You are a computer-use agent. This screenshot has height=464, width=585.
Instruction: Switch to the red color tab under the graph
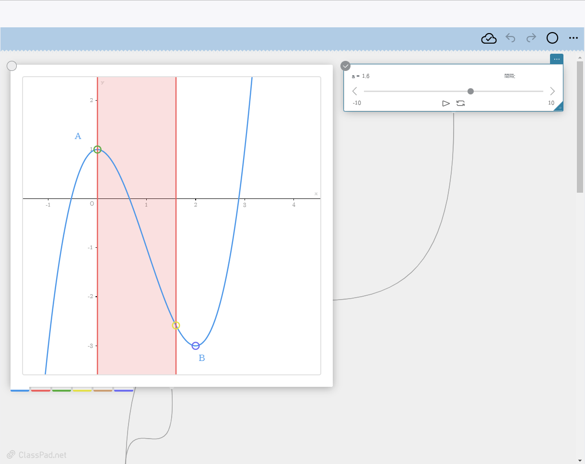coord(41,390)
